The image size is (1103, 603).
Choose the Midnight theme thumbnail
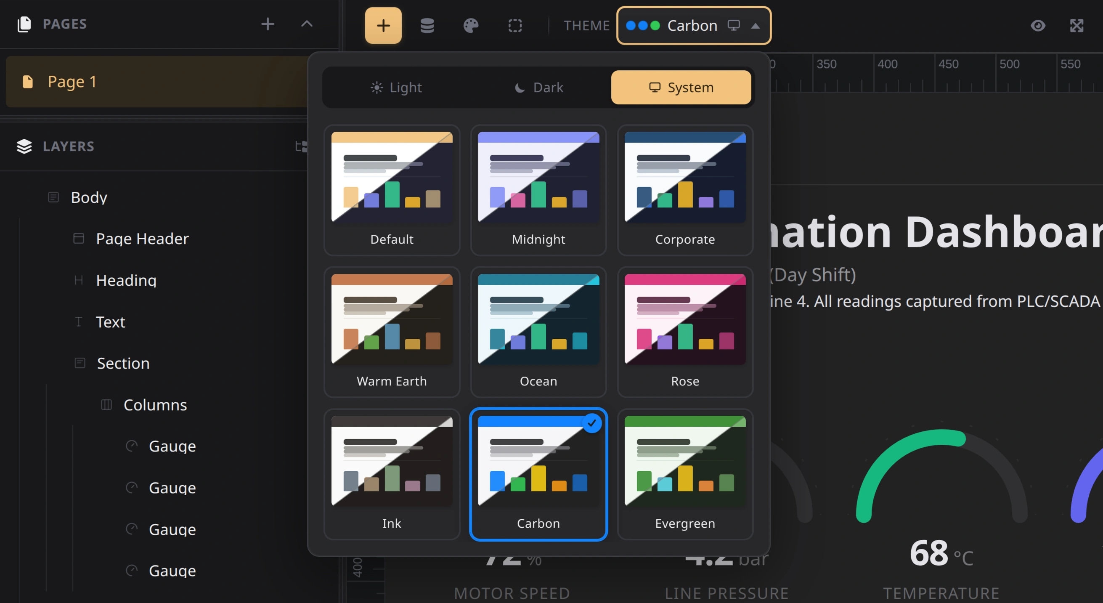[538, 190]
